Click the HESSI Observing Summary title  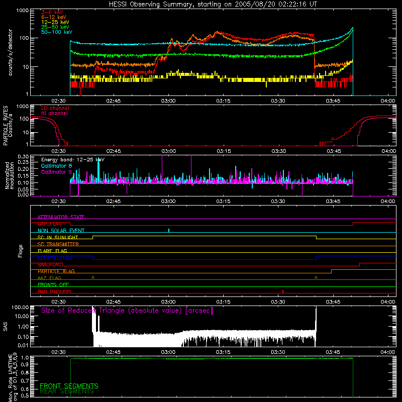coord(213,5)
